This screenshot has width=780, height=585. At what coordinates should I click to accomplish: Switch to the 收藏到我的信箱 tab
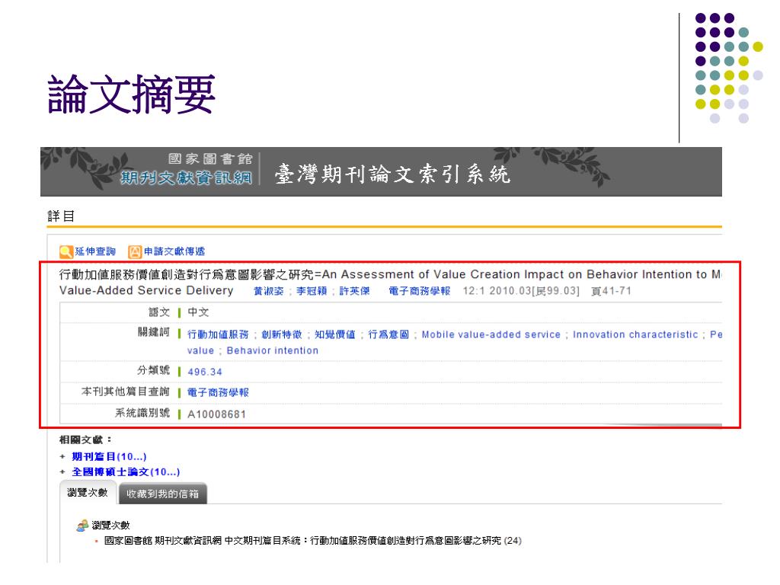point(163,494)
